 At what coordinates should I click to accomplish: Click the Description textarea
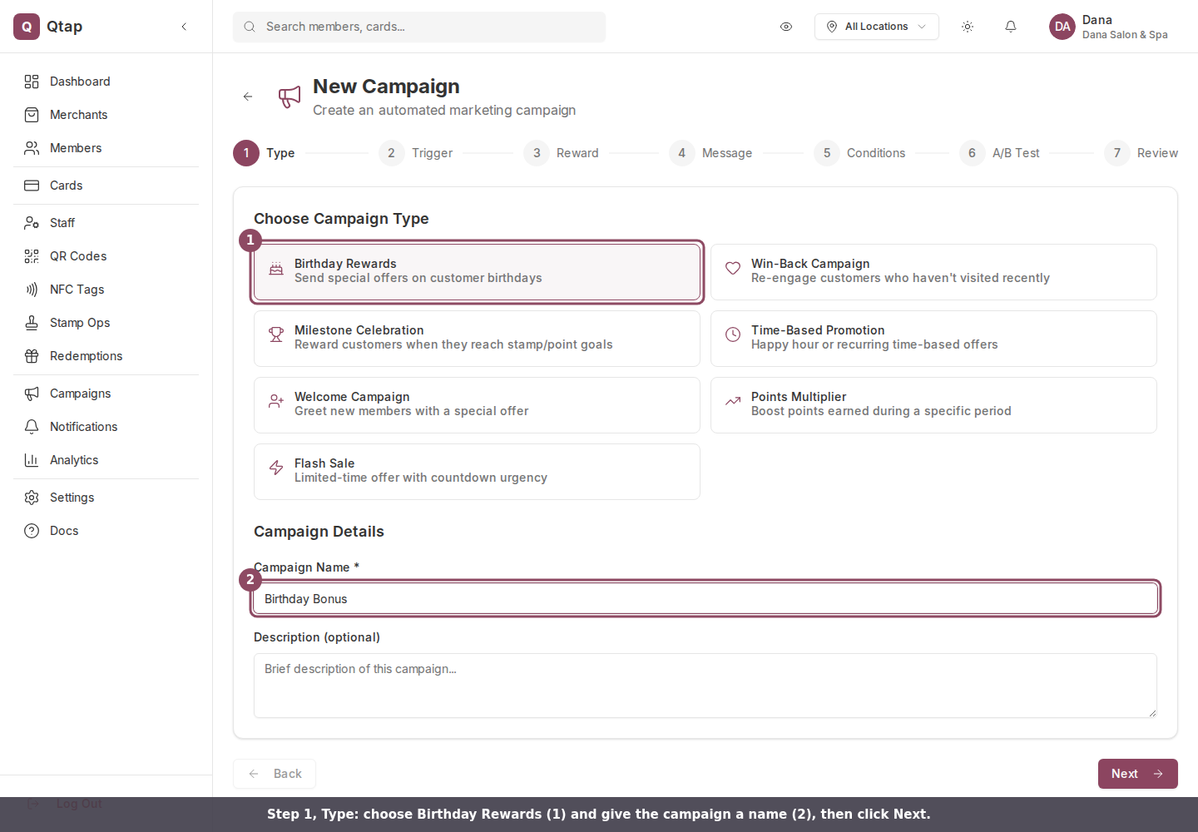click(705, 686)
